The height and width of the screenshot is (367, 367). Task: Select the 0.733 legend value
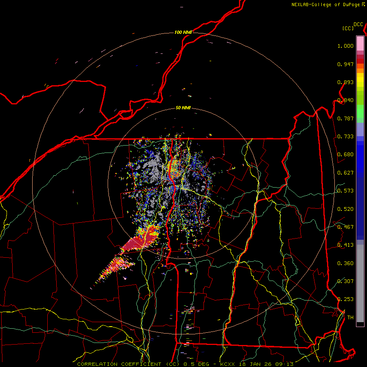click(345, 137)
